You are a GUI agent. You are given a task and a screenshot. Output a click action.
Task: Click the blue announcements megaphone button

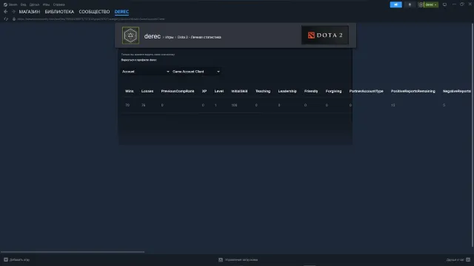click(x=395, y=4)
